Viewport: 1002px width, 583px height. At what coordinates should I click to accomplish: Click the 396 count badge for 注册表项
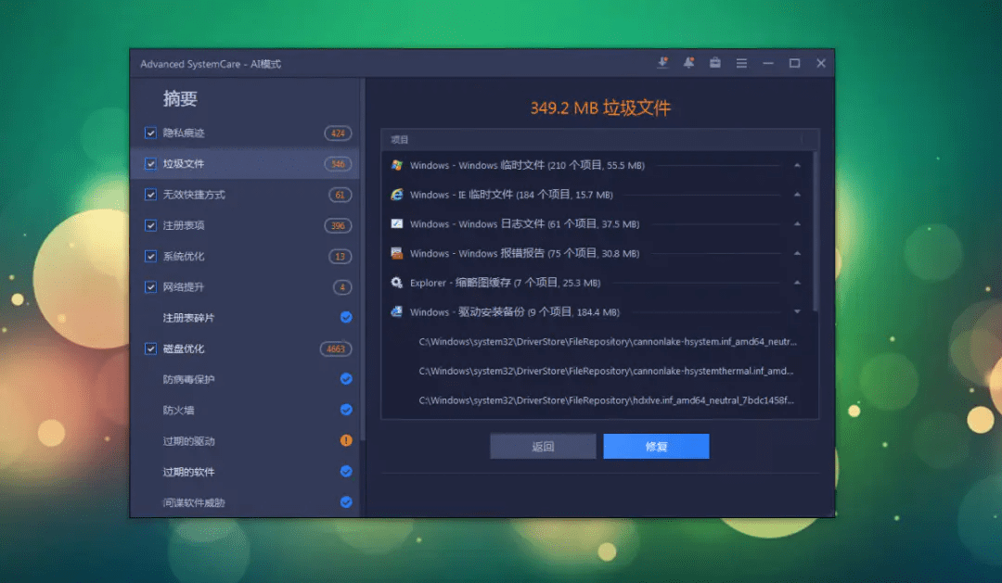[x=338, y=225]
